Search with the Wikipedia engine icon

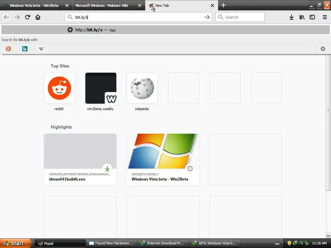coord(41,49)
